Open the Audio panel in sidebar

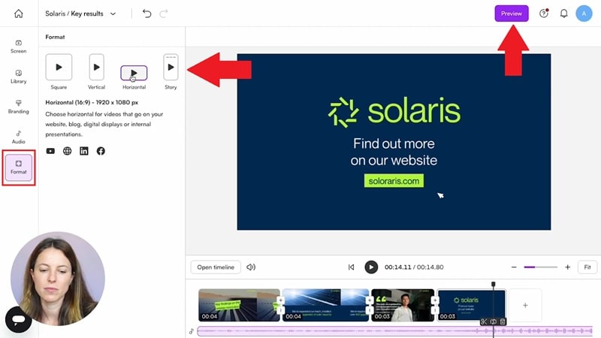18,137
